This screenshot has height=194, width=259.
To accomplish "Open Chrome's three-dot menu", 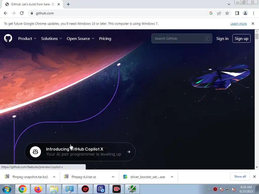I will point(253,13).
